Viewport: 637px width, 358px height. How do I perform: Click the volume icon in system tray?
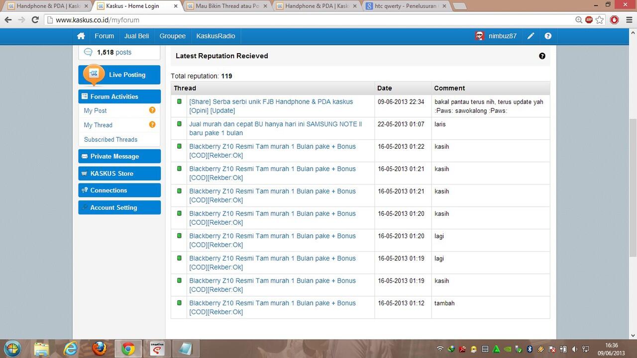575,349
